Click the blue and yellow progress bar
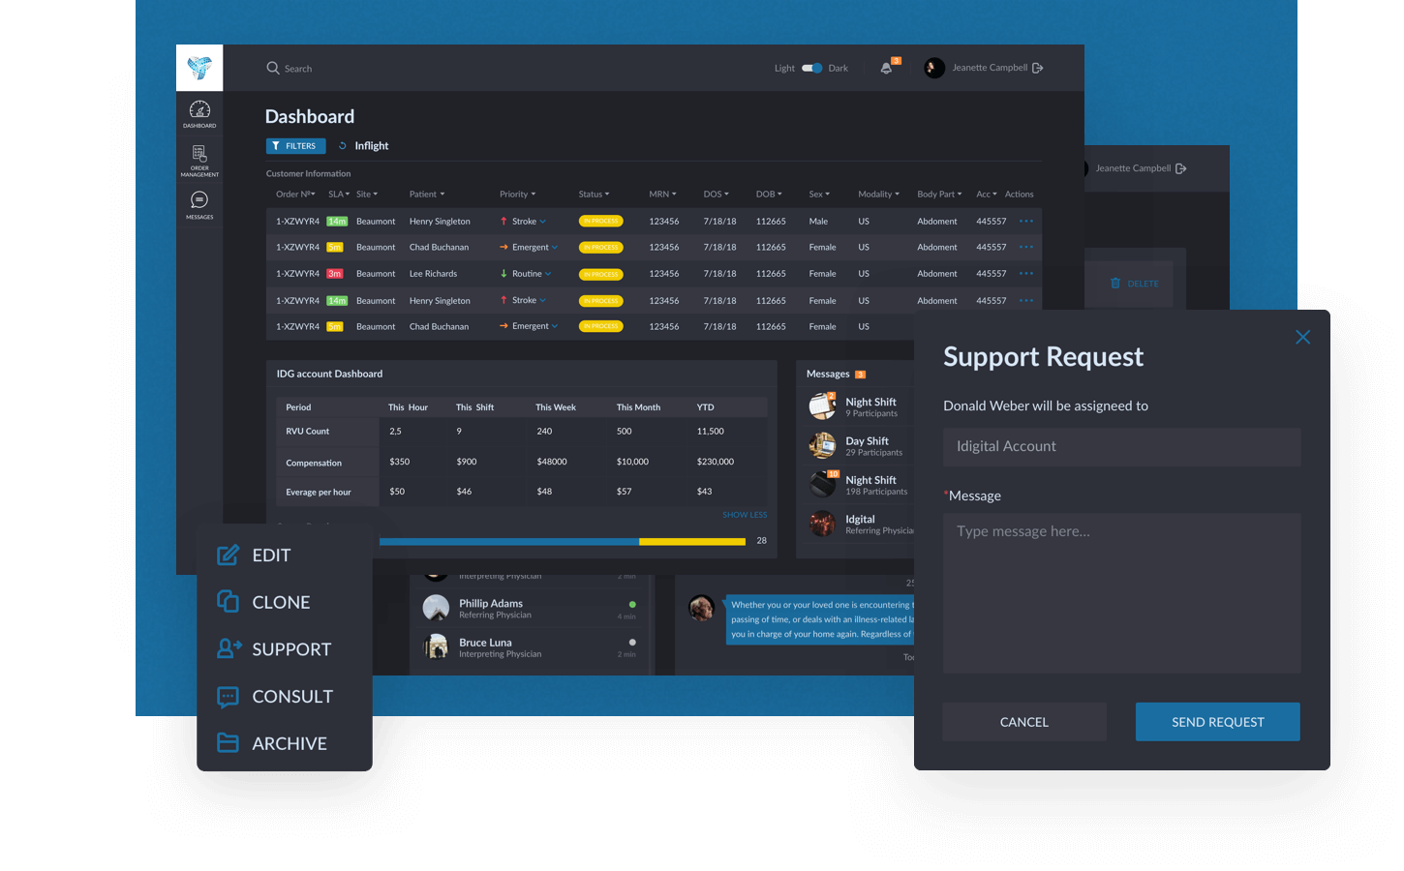The height and width of the screenshot is (871, 1404). (562, 542)
